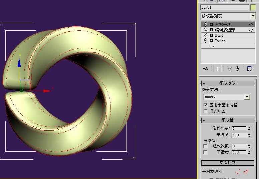
Task: Collapse the 局部控制 rollout header
Action: pyautogui.click(x=227, y=163)
